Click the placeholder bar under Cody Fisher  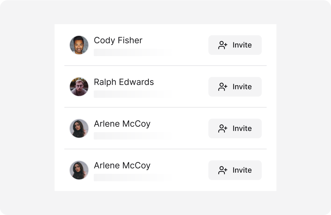point(132,52)
